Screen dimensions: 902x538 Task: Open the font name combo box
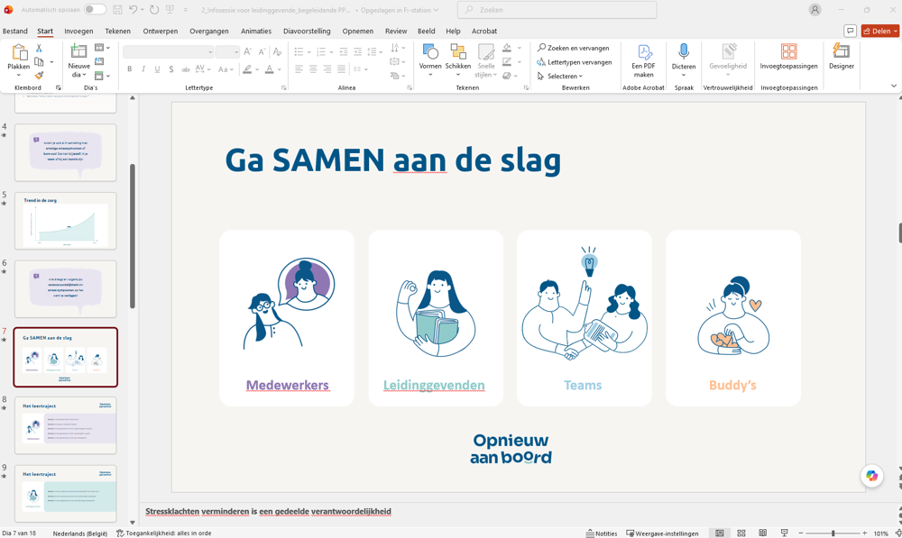point(168,51)
